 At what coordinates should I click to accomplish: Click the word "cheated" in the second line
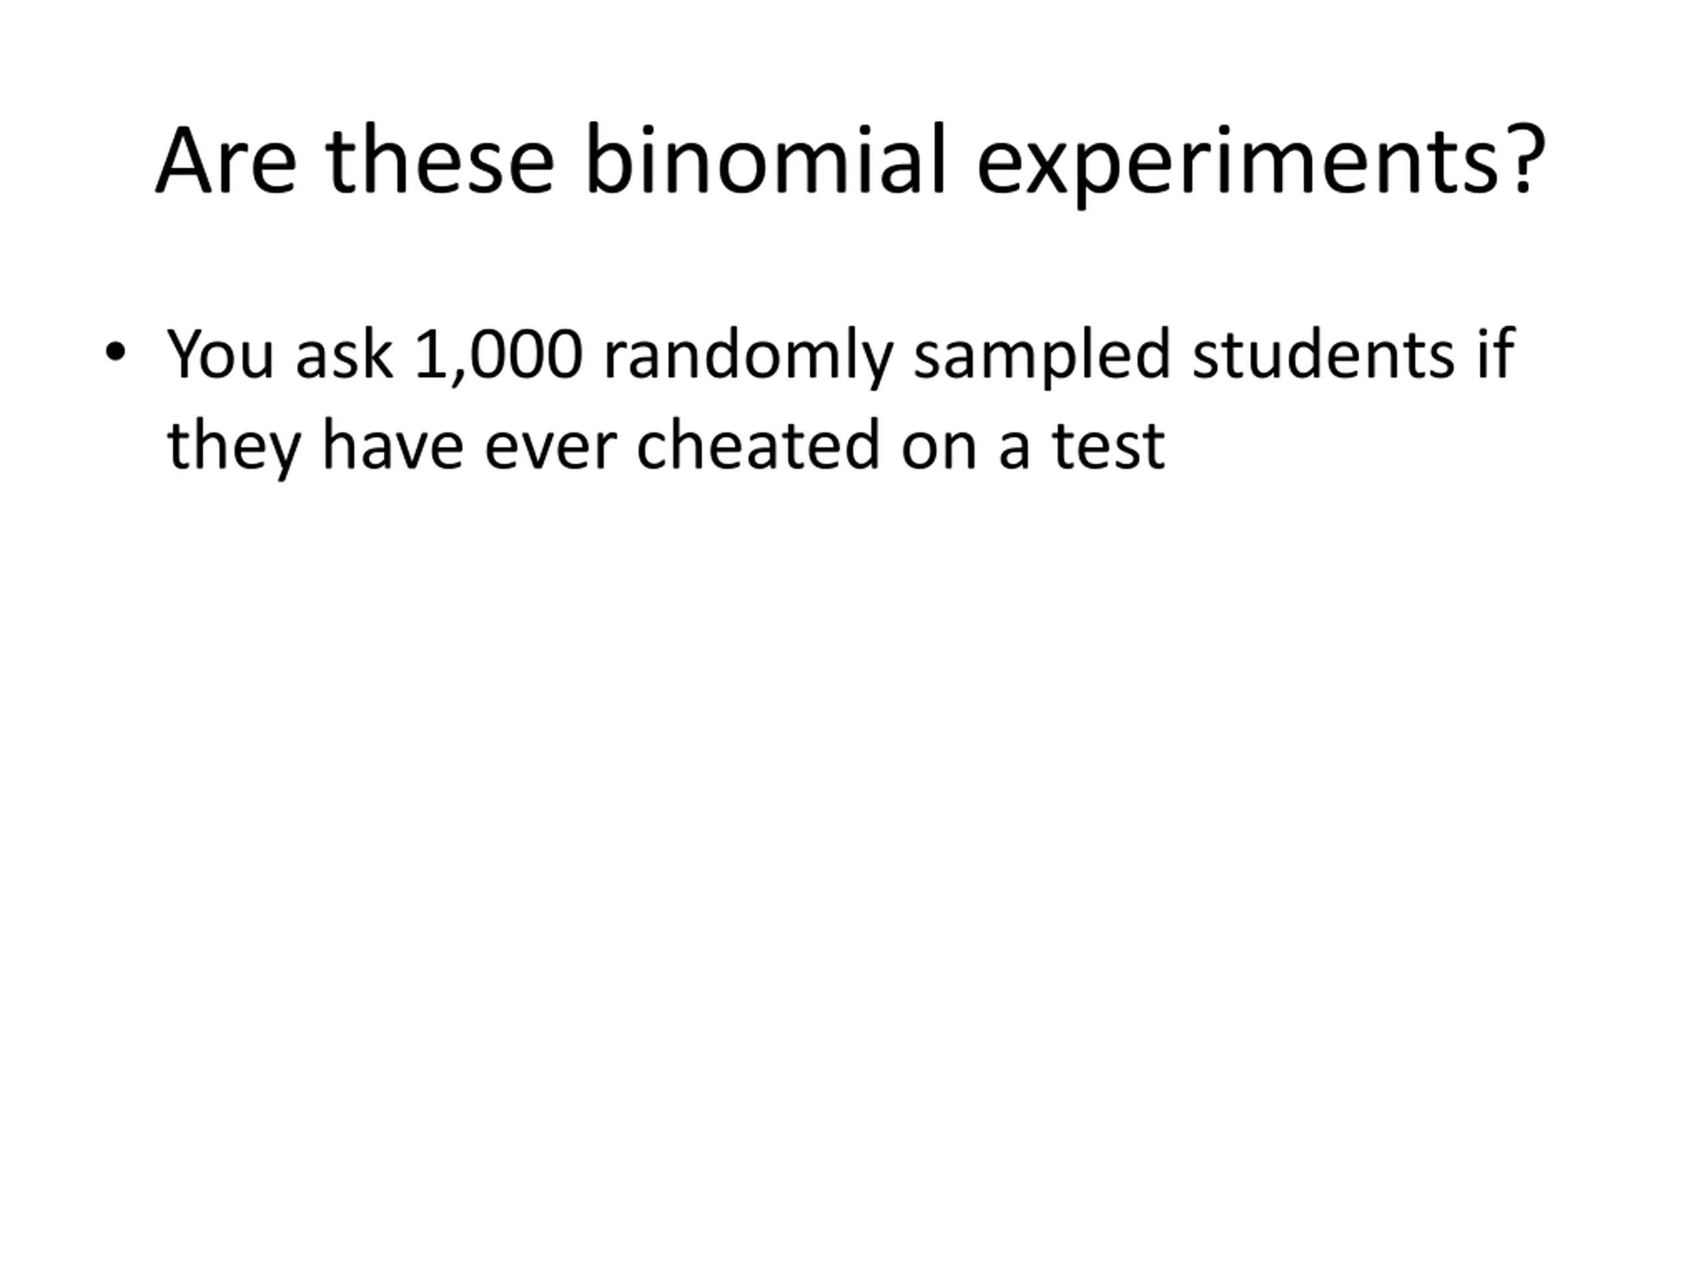758,446
